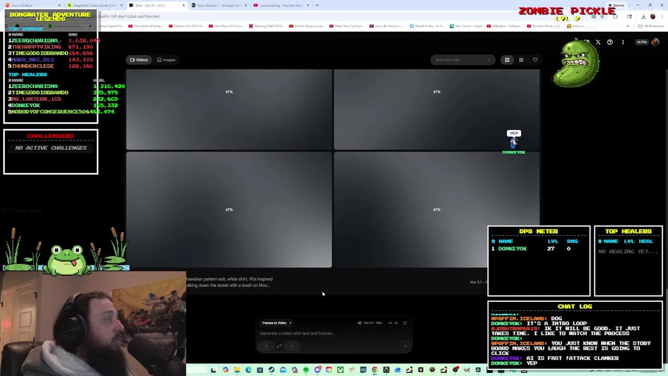Open the Star Citizen bookmark
The width and height of the screenshot is (668, 376).
[466, 26]
